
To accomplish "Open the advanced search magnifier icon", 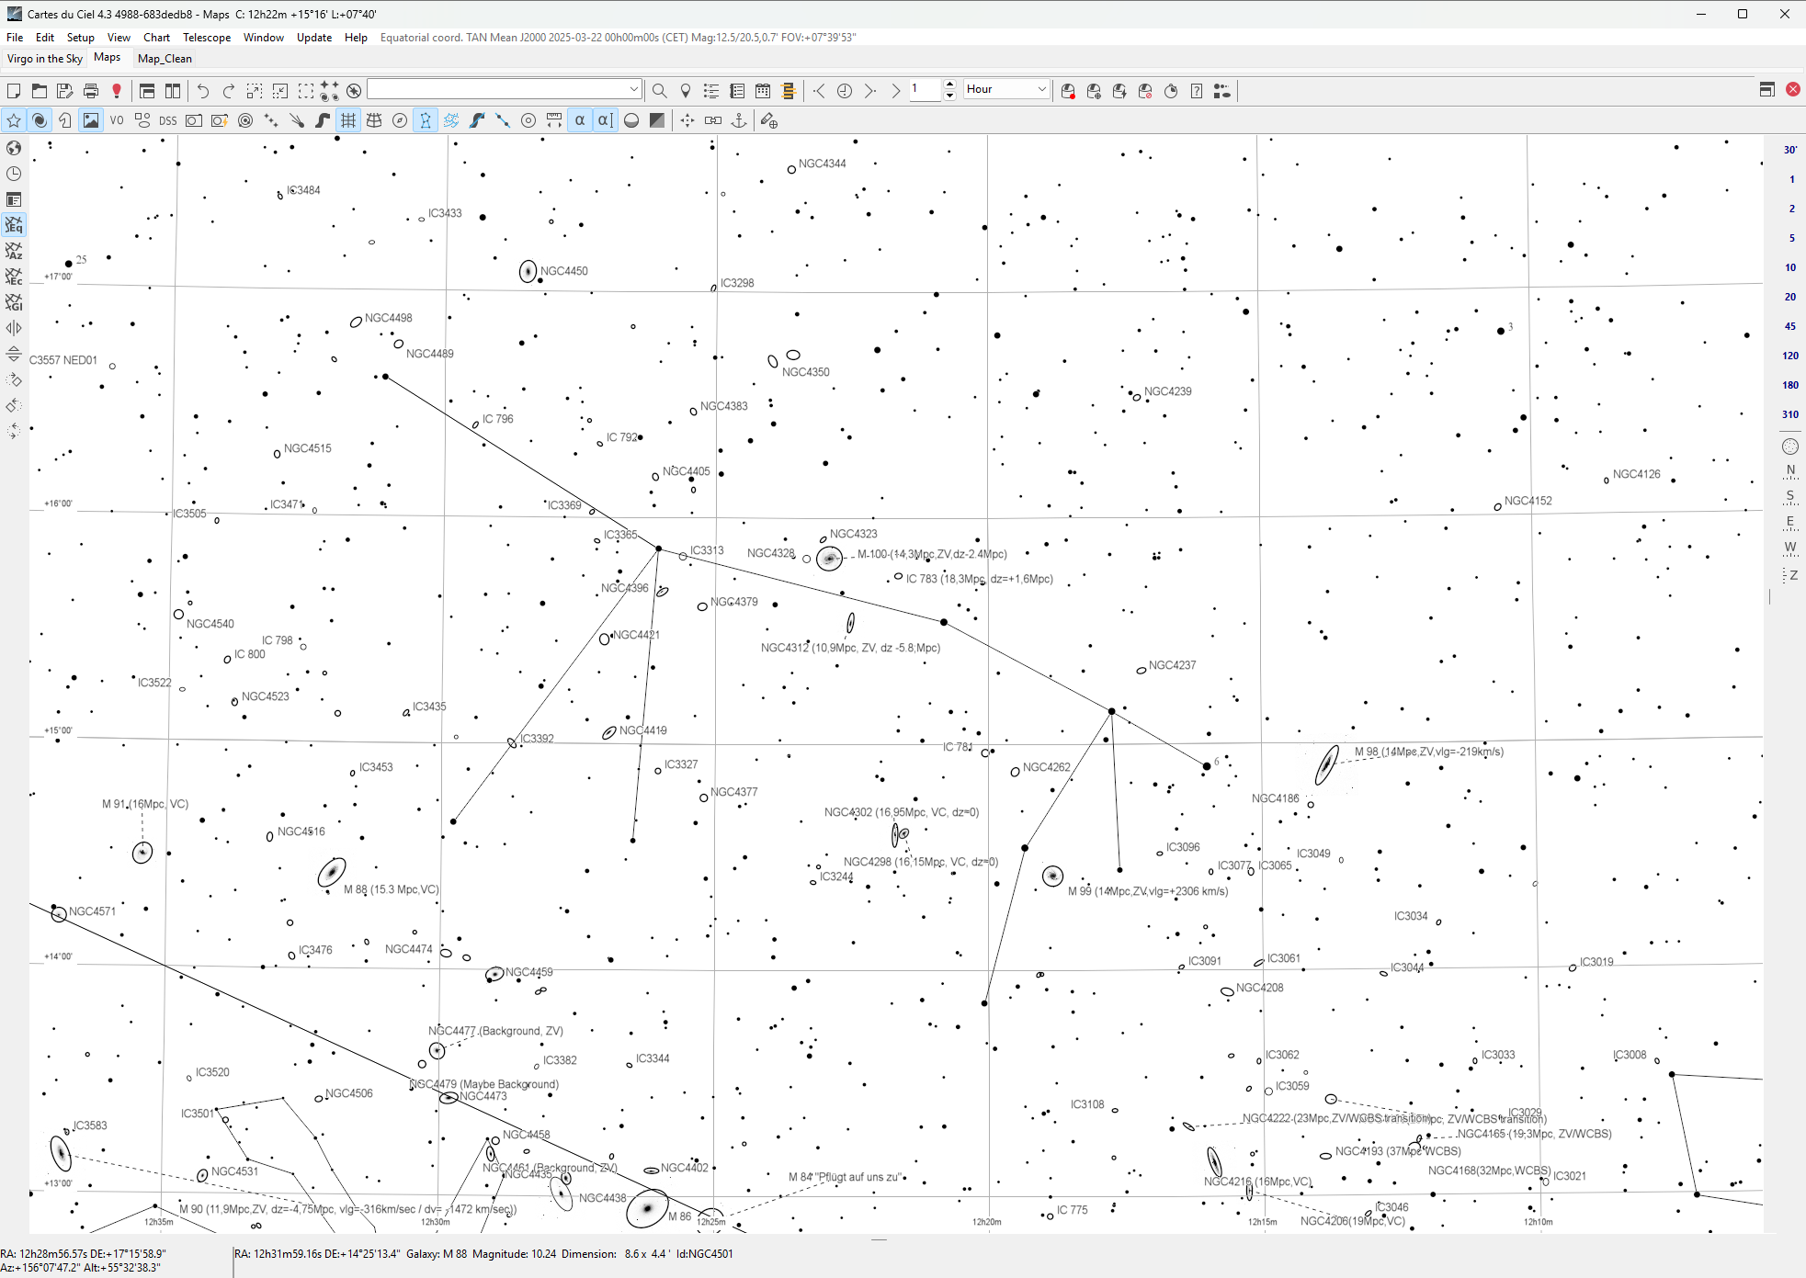I will (x=659, y=91).
